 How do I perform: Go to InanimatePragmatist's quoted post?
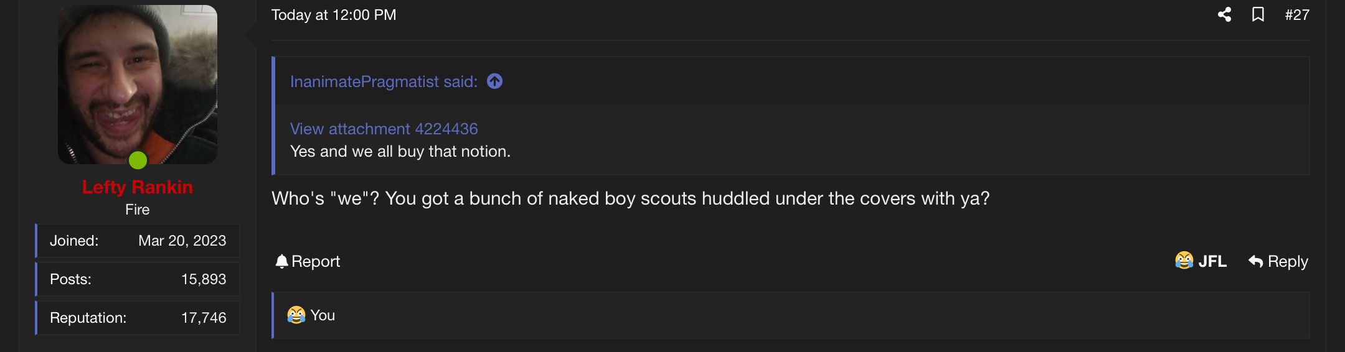click(384, 81)
